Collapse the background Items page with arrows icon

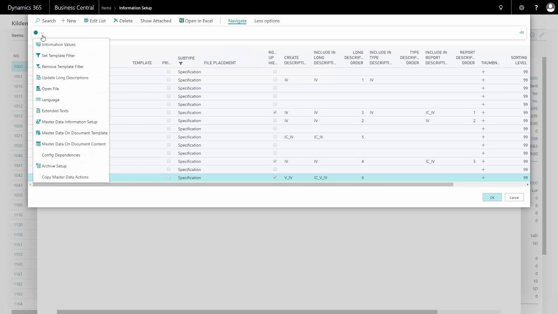point(542,35)
